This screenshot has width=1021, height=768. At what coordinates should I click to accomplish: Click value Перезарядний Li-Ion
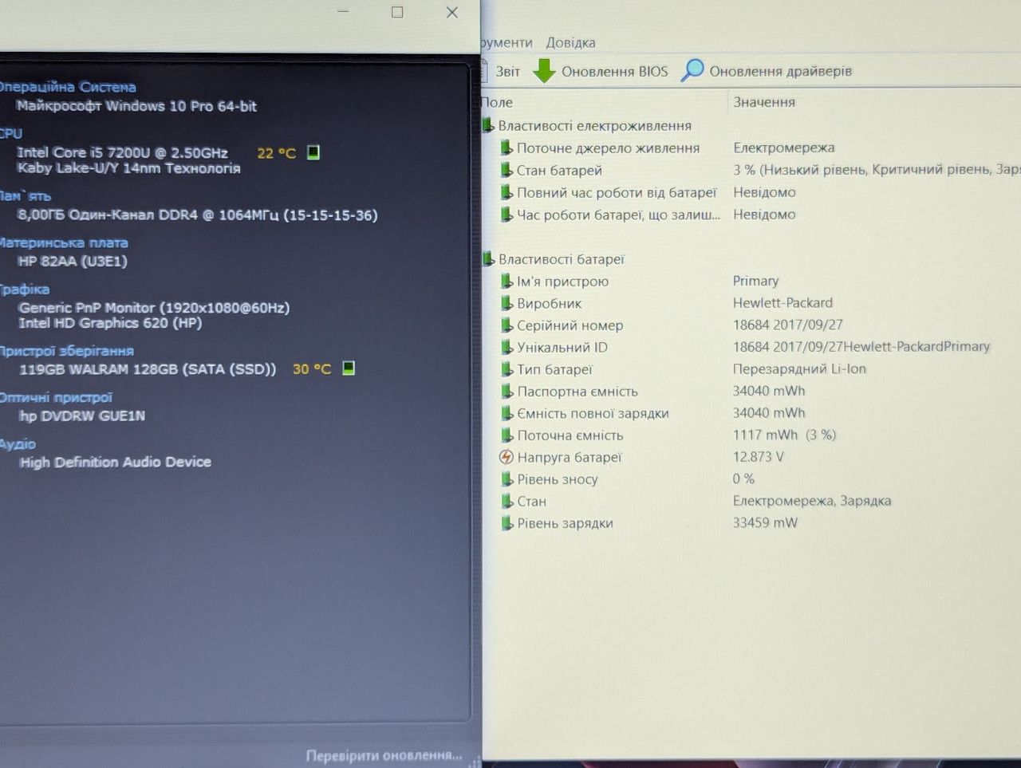click(x=799, y=368)
